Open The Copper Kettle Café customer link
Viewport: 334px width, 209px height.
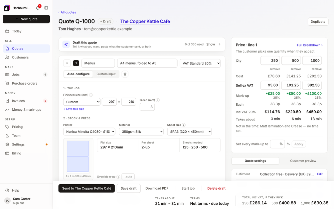tap(145, 21)
